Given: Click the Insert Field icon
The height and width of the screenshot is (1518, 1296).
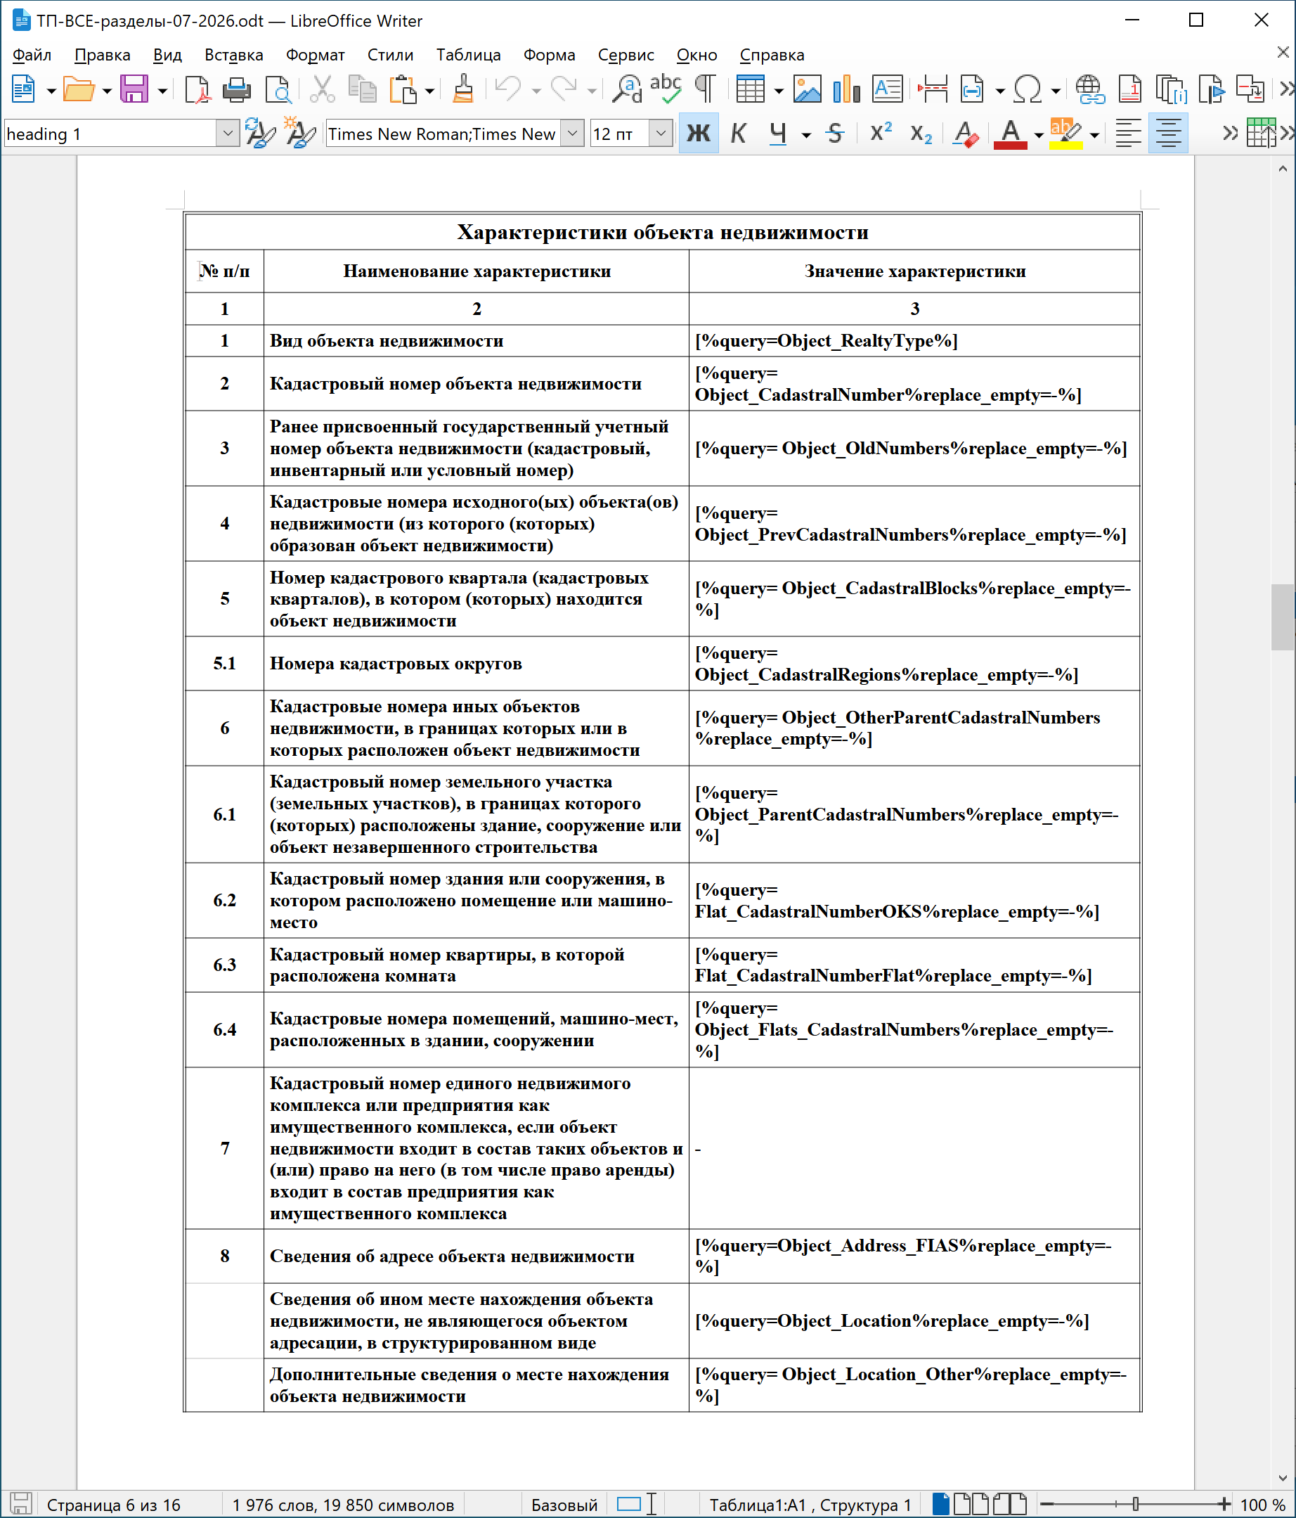Looking at the screenshot, I should [x=973, y=89].
